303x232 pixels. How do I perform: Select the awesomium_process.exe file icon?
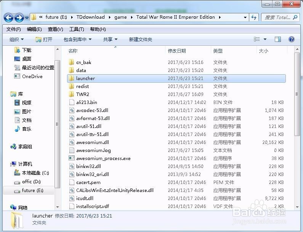pos(72,158)
